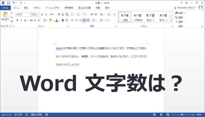The image size is (205, 117).
Task: Click the enclose characters circle icon
Action: coord(67,20)
